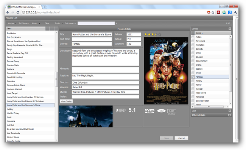
Task: Expand the Cast panel
Action: point(230,111)
